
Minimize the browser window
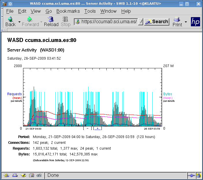181,4
